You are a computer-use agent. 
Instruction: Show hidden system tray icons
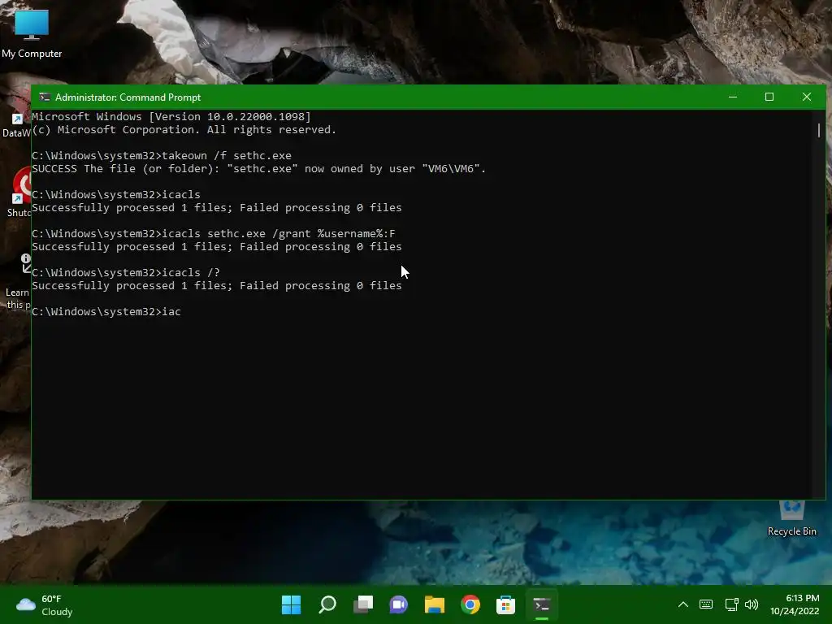click(x=683, y=604)
